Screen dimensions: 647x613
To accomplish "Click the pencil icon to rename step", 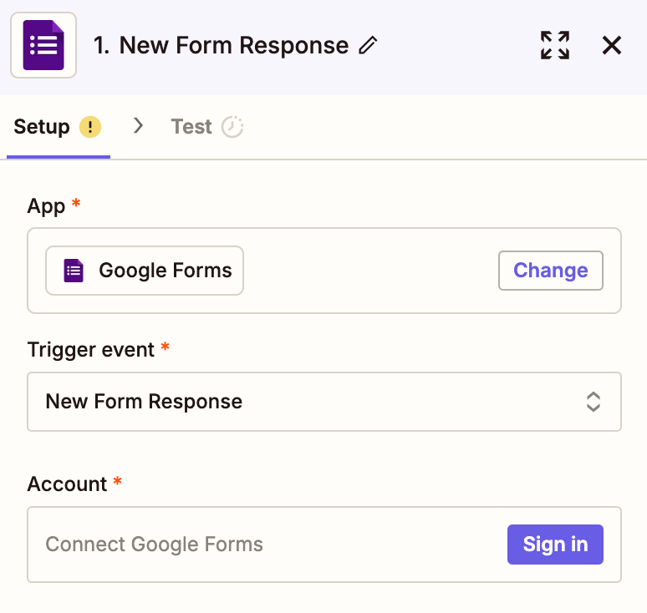I will (x=368, y=45).
